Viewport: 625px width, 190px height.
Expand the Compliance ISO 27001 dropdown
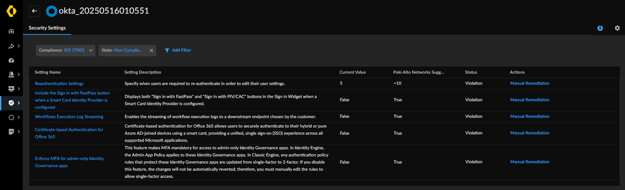pyautogui.click(x=65, y=50)
